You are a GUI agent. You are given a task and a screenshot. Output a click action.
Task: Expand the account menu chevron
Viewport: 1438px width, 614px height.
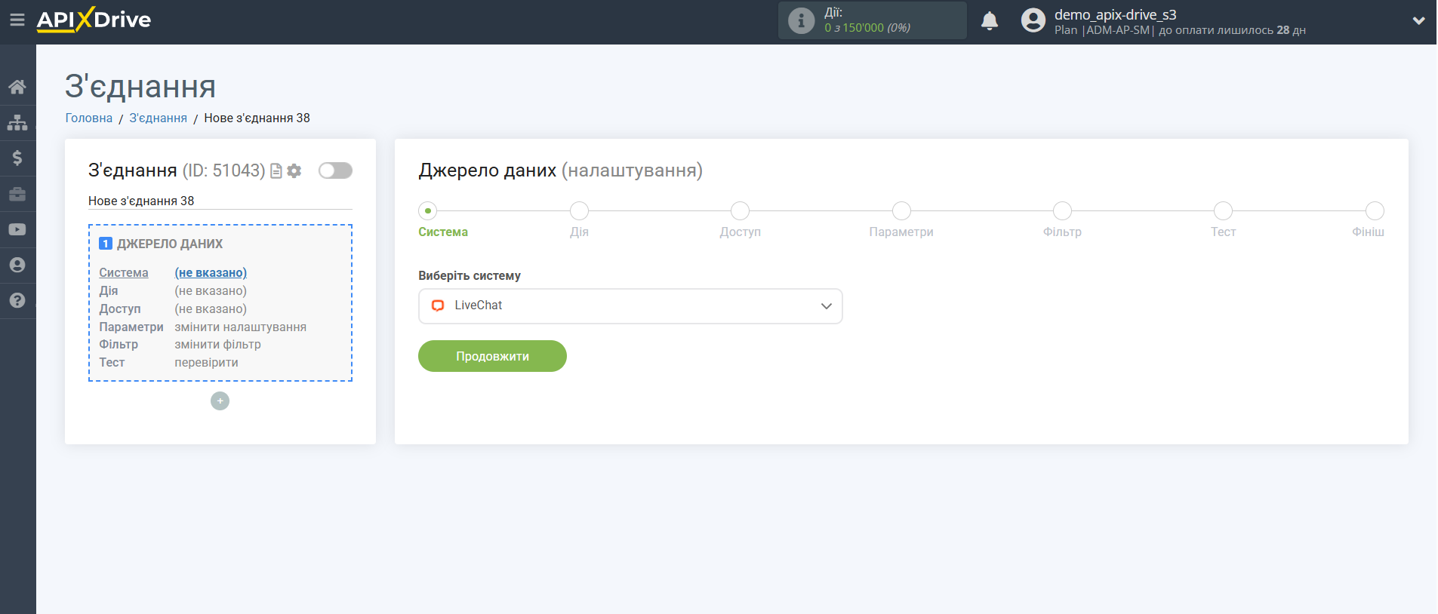pos(1418,21)
